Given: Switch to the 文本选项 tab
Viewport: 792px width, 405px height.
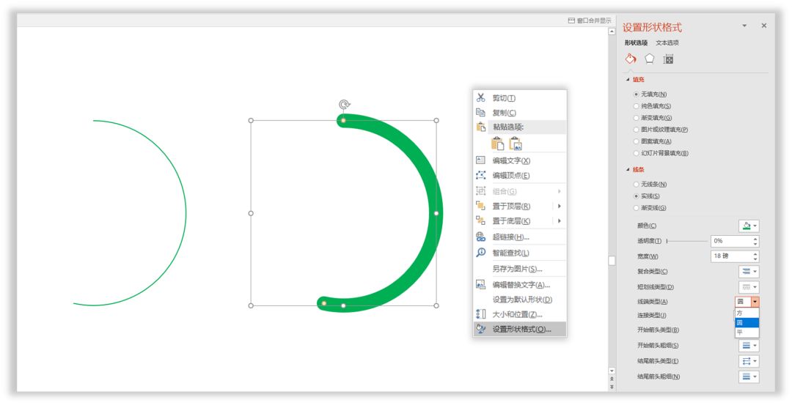Looking at the screenshot, I should [x=667, y=43].
